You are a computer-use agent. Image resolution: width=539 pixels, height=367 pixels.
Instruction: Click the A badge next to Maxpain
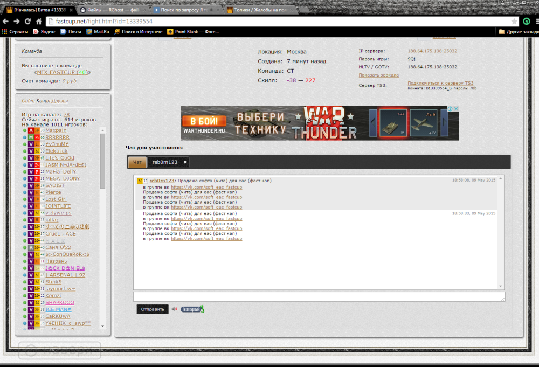click(x=31, y=130)
